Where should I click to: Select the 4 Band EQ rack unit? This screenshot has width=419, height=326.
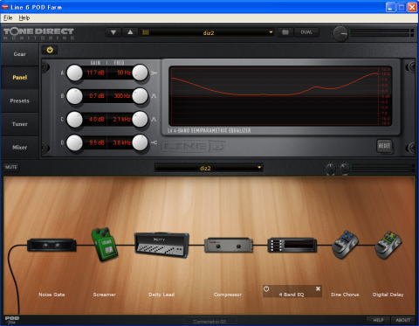[x=292, y=245]
